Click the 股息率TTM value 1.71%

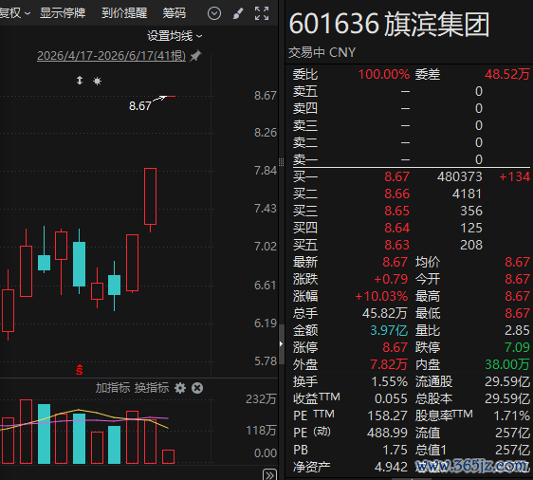pyautogui.click(x=511, y=415)
